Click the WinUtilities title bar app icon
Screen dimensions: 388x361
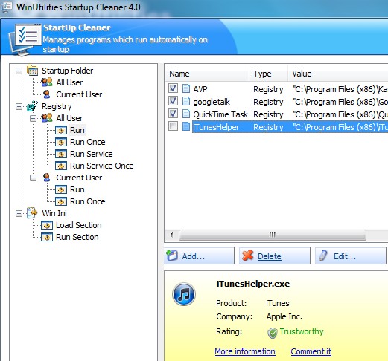click(7, 7)
